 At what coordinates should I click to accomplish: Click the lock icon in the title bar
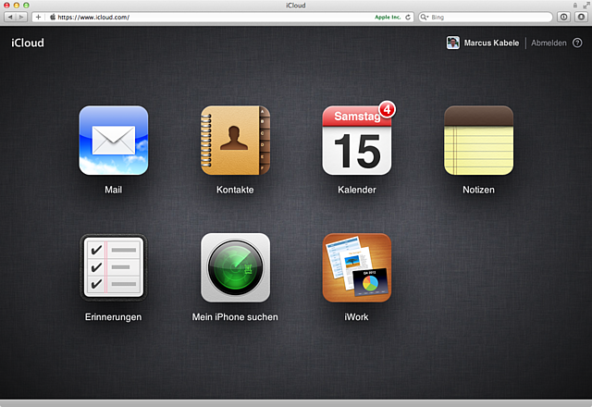click(x=575, y=6)
